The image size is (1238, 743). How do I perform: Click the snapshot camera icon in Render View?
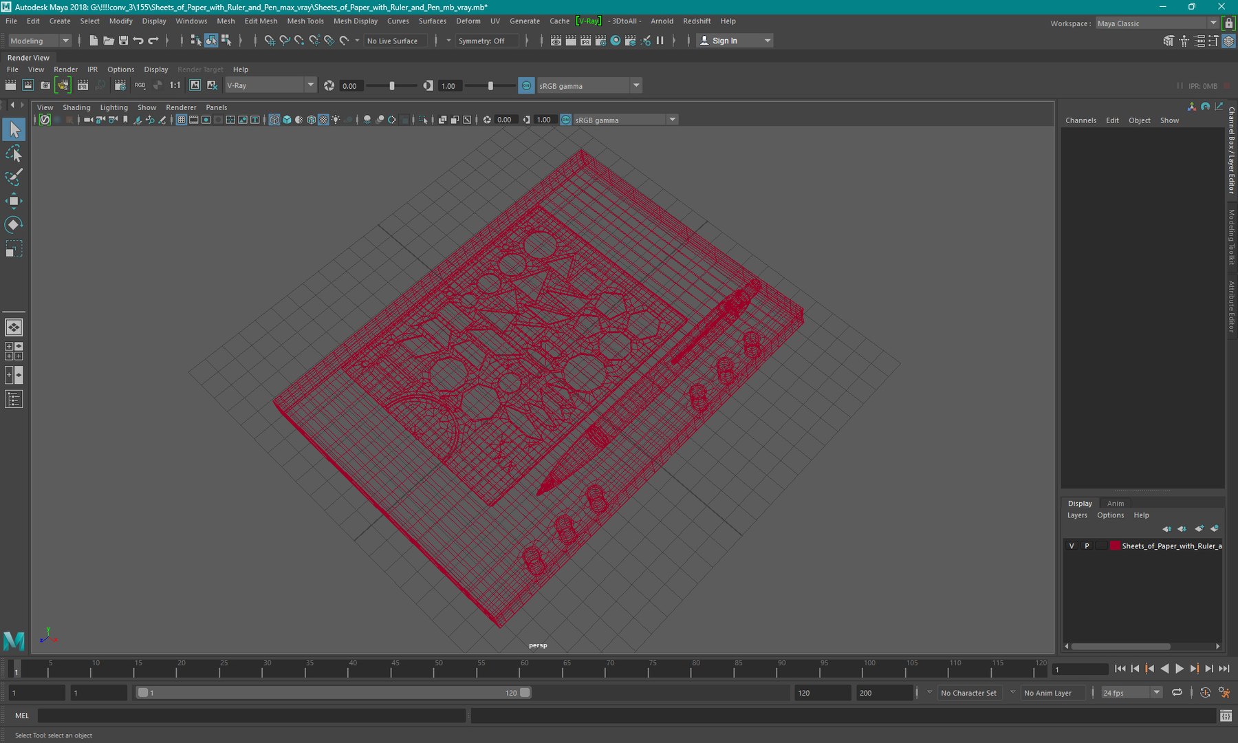point(45,85)
